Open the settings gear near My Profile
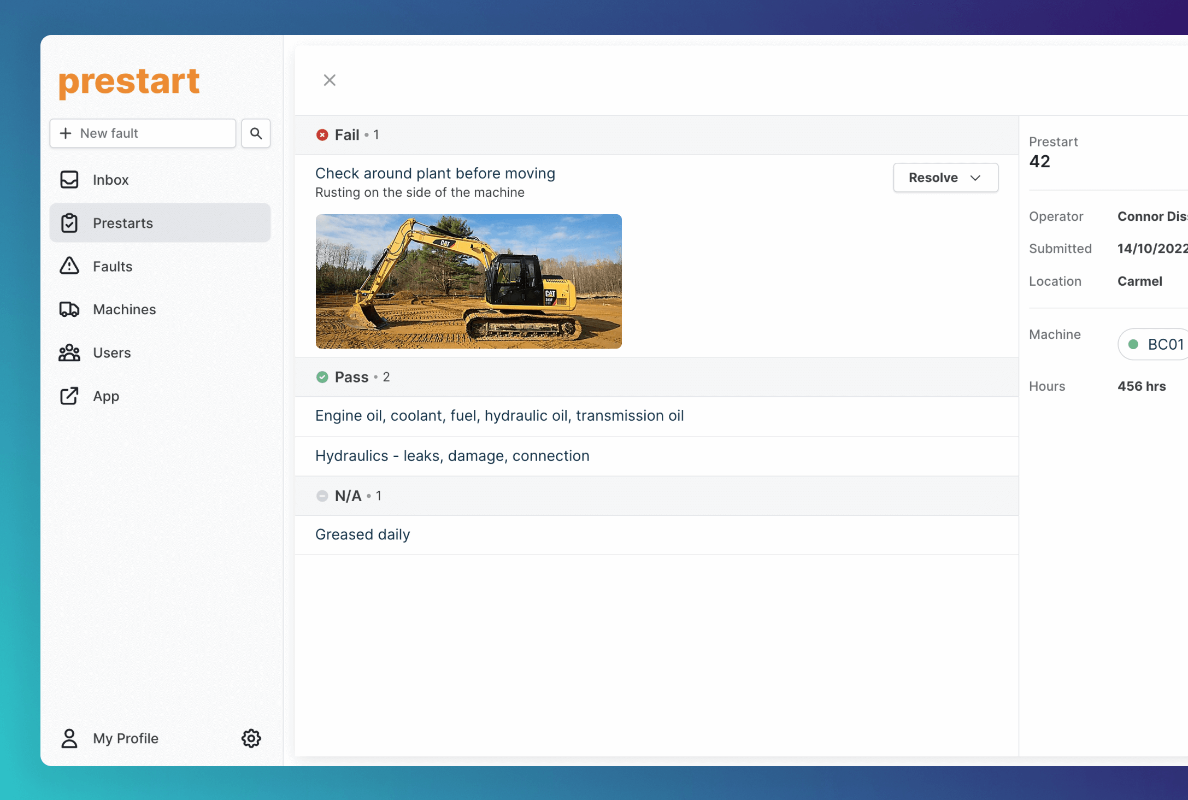1188x800 pixels. click(x=251, y=738)
